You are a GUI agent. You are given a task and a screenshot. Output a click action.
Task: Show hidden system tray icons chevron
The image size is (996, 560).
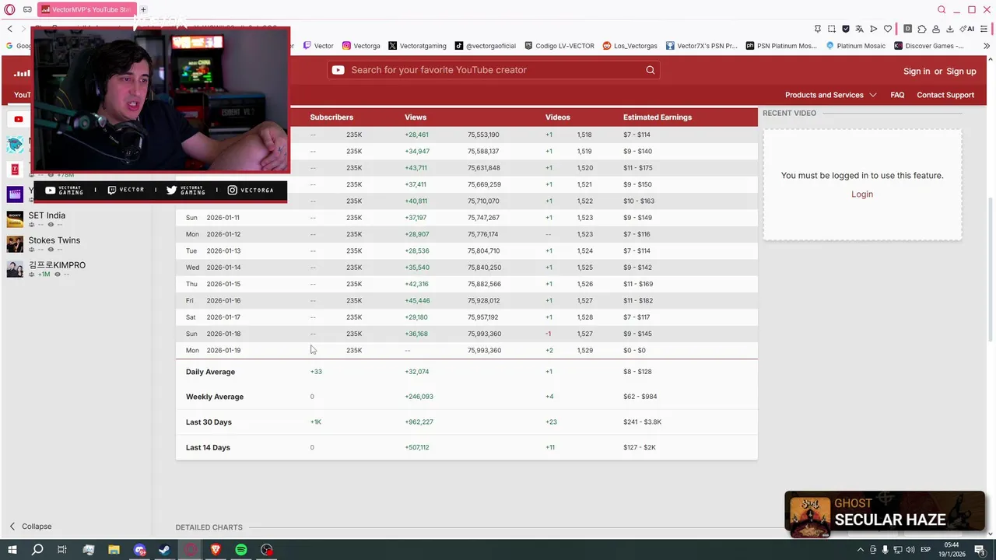tap(861, 550)
